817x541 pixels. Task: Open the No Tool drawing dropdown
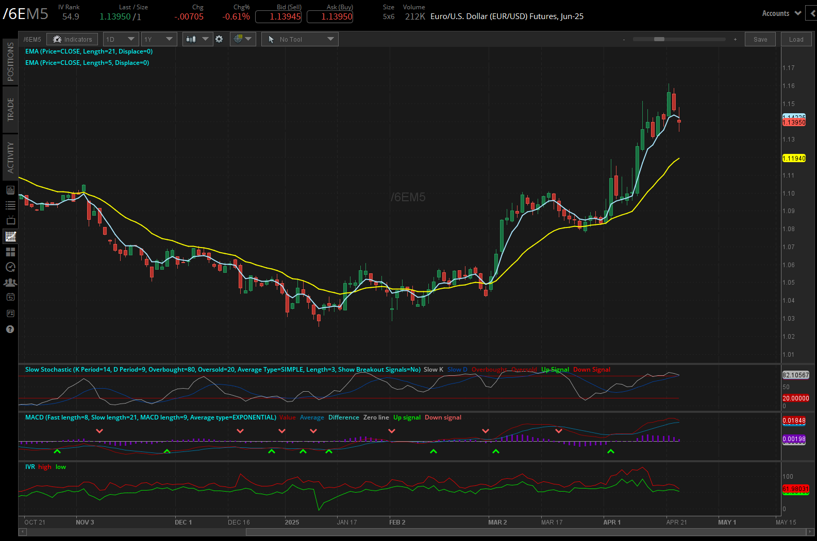point(300,39)
